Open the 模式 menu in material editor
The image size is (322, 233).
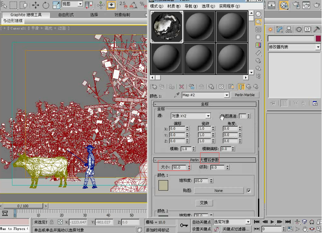point(157,6)
